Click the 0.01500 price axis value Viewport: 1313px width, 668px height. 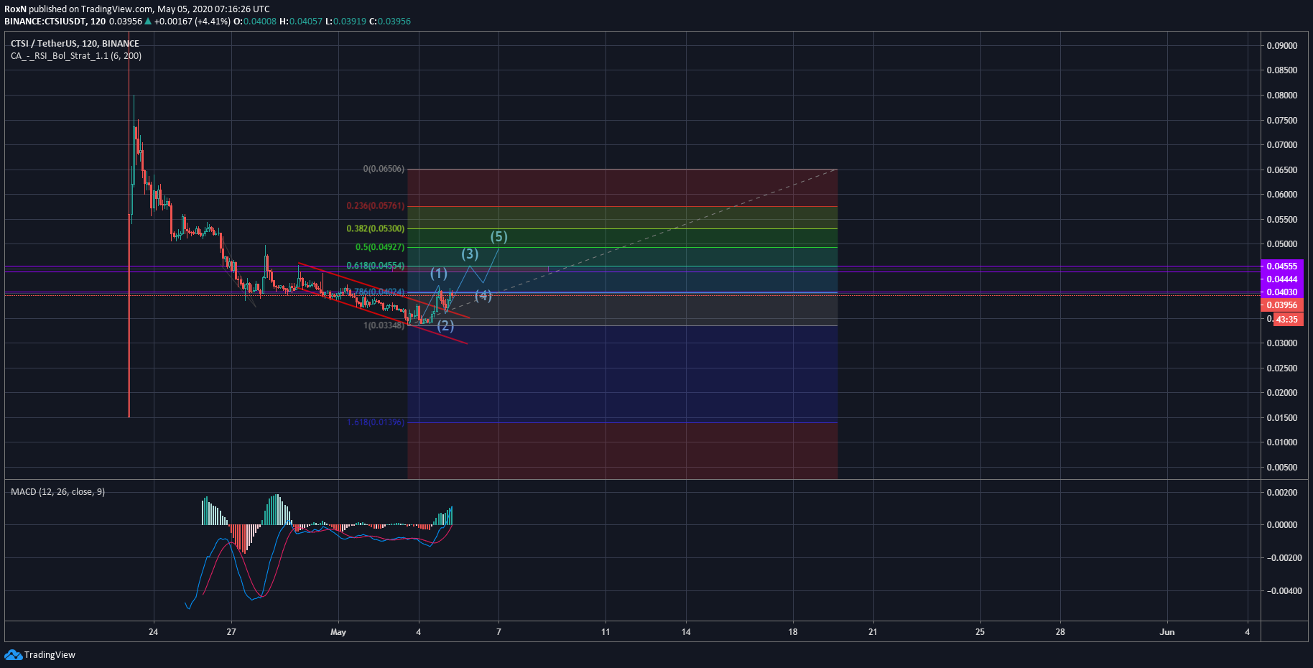1282,417
